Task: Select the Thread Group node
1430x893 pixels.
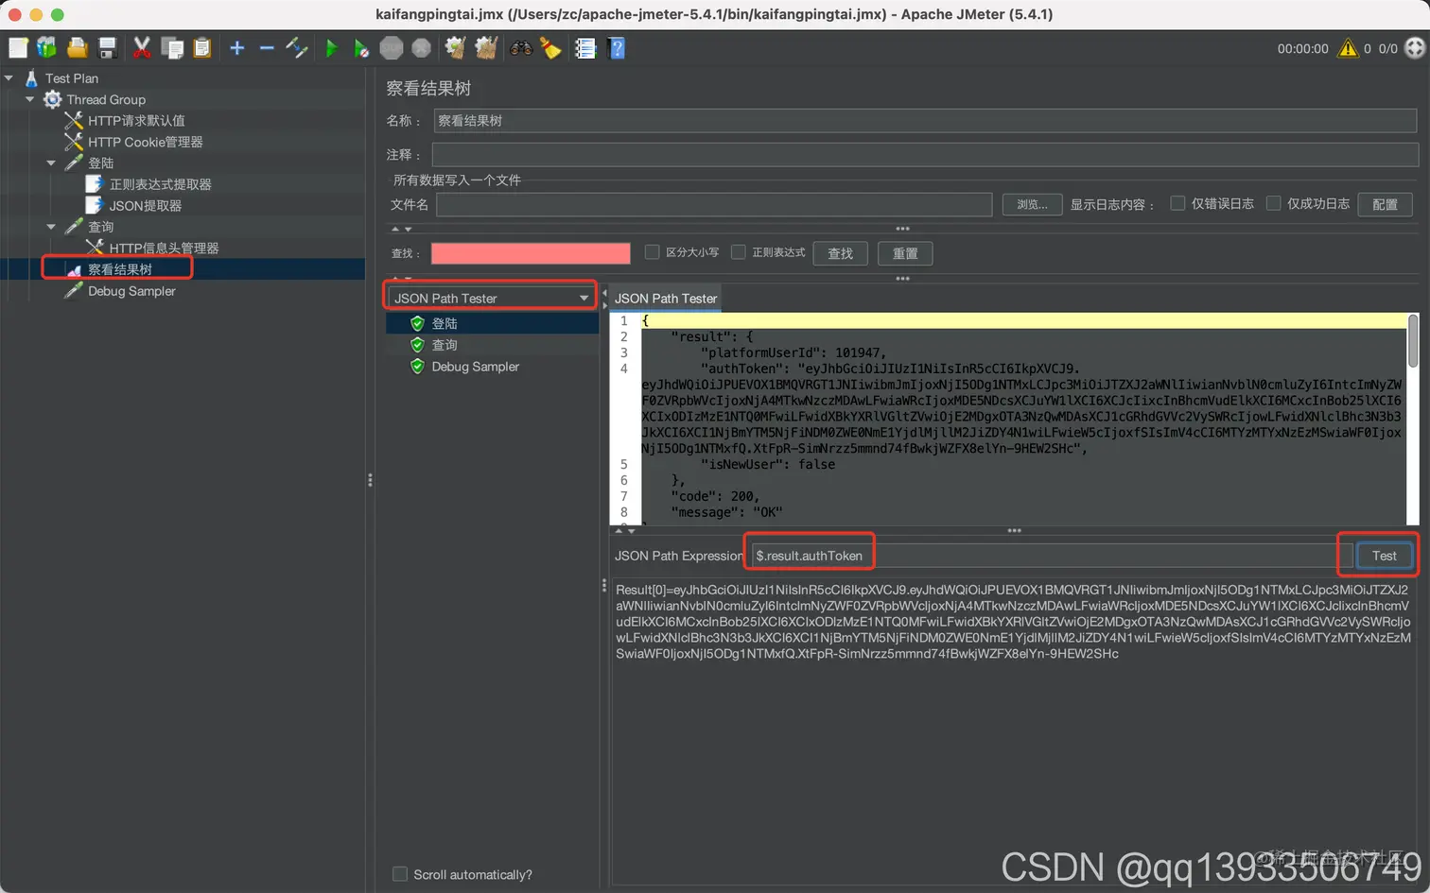Action: click(x=106, y=99)
